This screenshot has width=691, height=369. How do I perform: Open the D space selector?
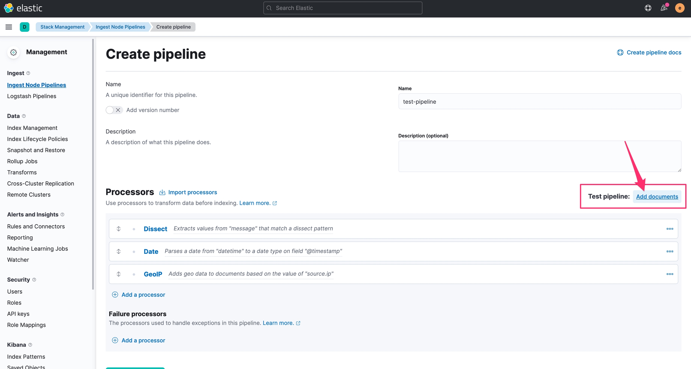click(x=25, y=27)
